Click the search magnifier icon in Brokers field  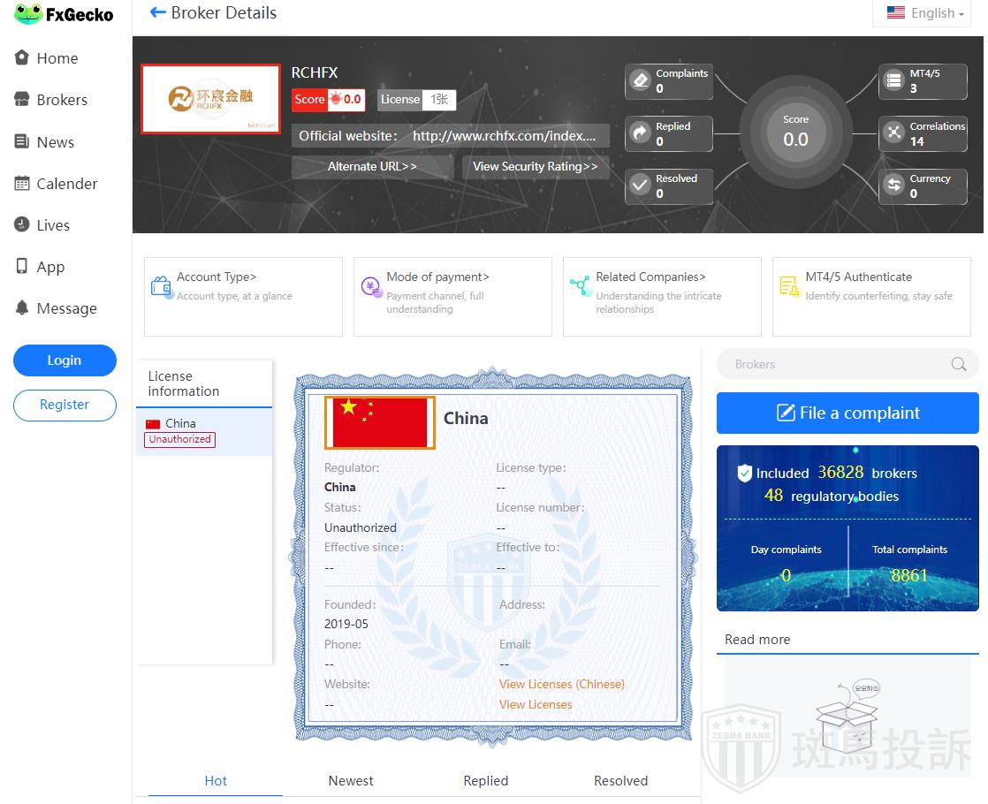958,364
